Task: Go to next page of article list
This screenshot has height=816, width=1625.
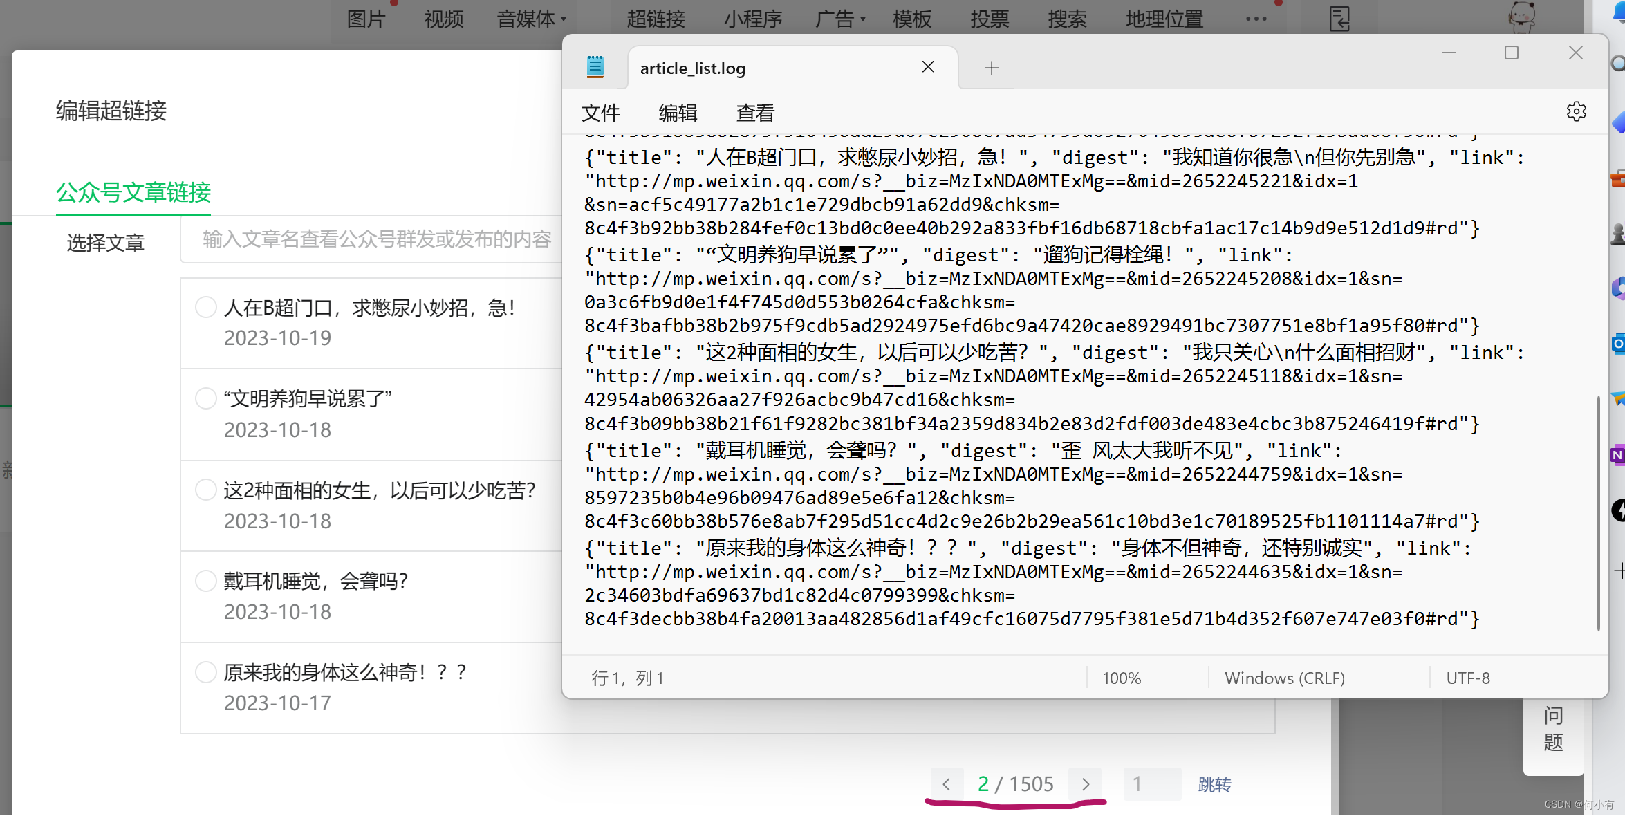Action: [x=1085, y=784]
